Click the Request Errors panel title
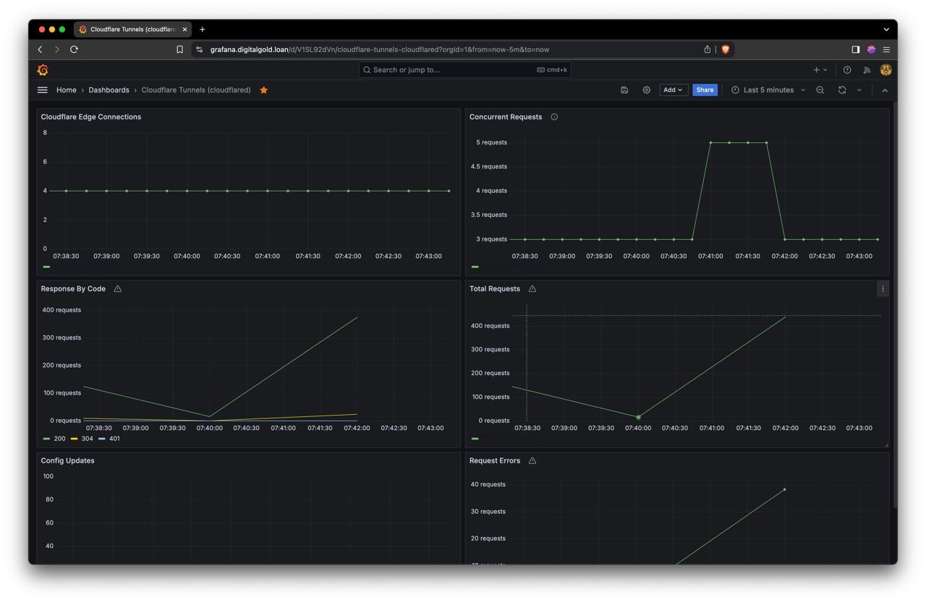This screenshot has height=602, width=926. [495, 461]
